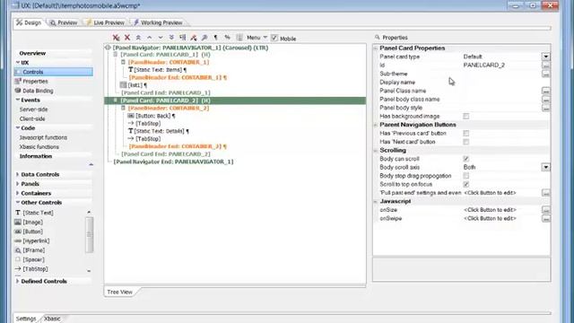Click the move up single arrow icon
574x323 pixels.
(x=150, y=38)
